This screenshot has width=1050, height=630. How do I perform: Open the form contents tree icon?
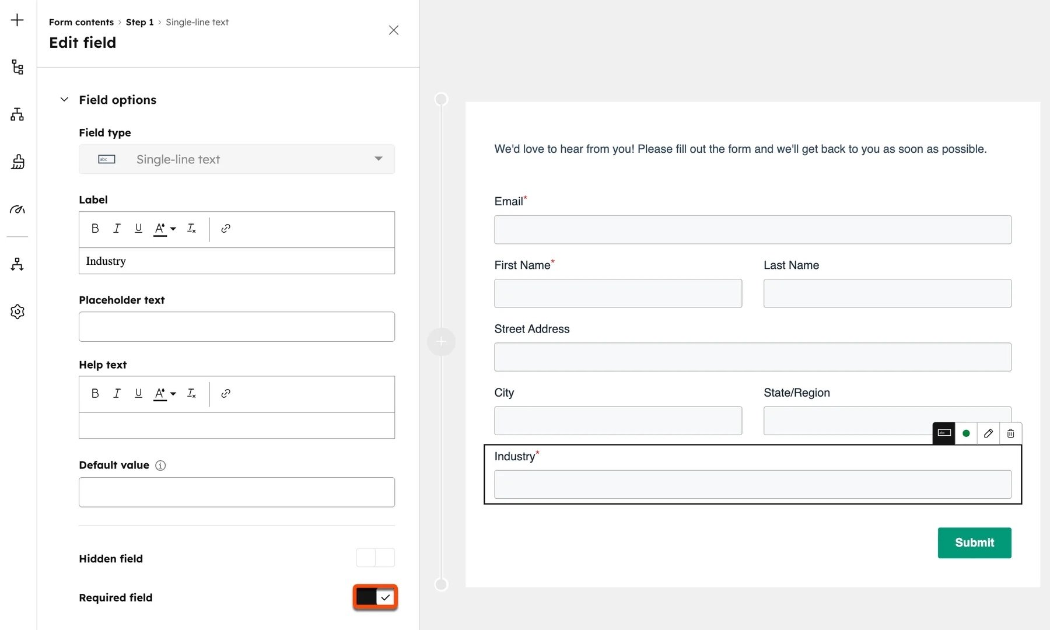pos(17,66)
